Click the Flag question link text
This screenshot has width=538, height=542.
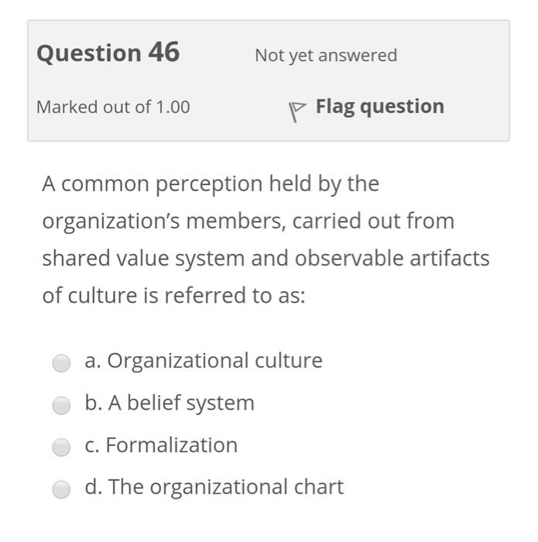pyautogui.click(x=379, y=107)
